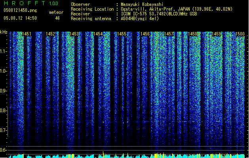
Task: Click the version number 1.0.0
Action: [x=54, y=3]
